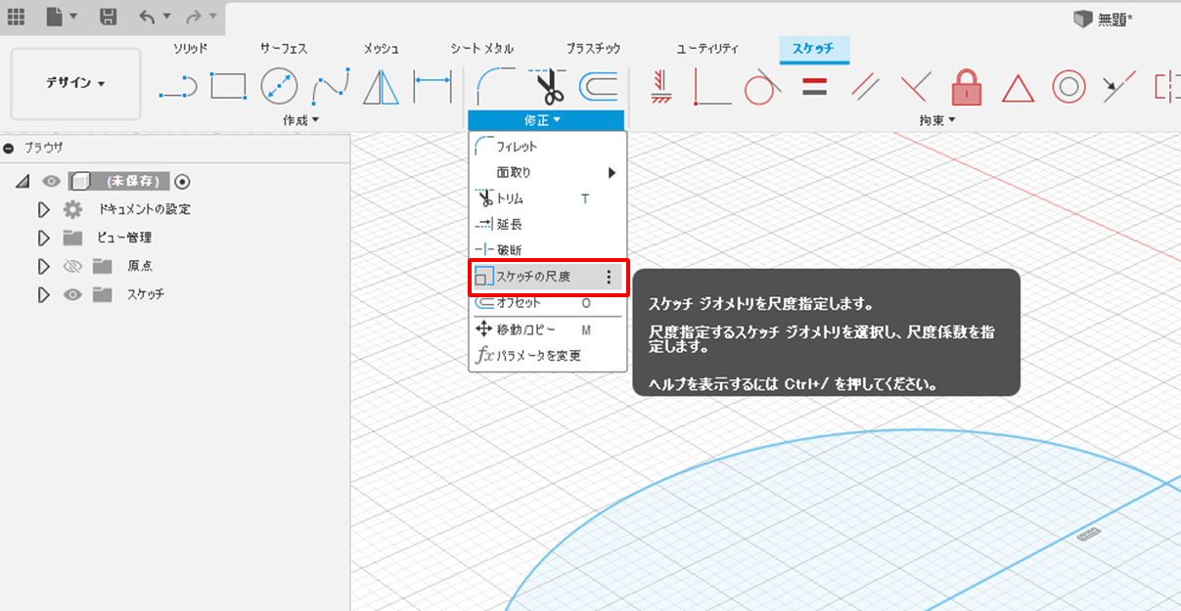This screenshot has width=1181, height=611.
Task: Expand the スケッチ tree node
Action: (x=43, y=294)
